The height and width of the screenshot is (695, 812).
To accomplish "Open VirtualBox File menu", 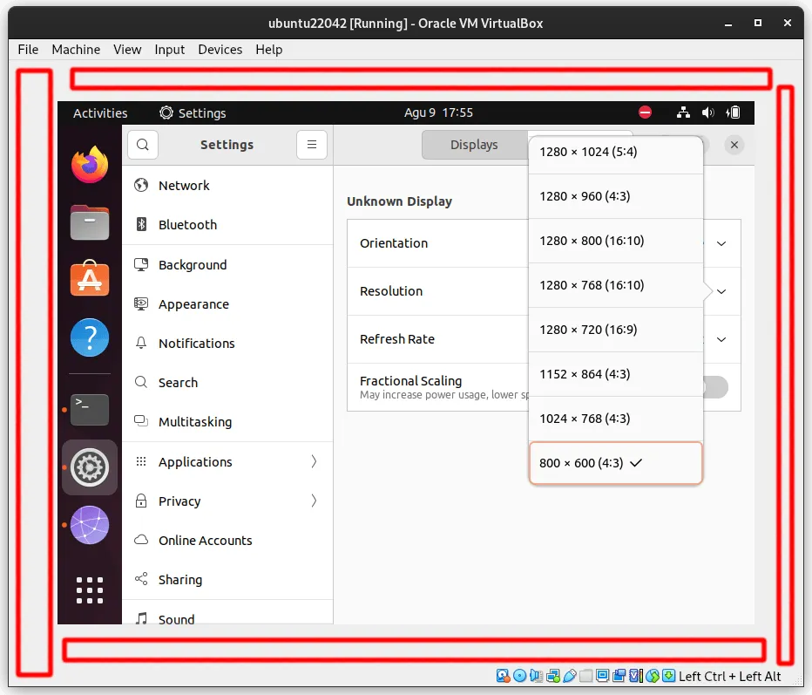I will point(28,50).
